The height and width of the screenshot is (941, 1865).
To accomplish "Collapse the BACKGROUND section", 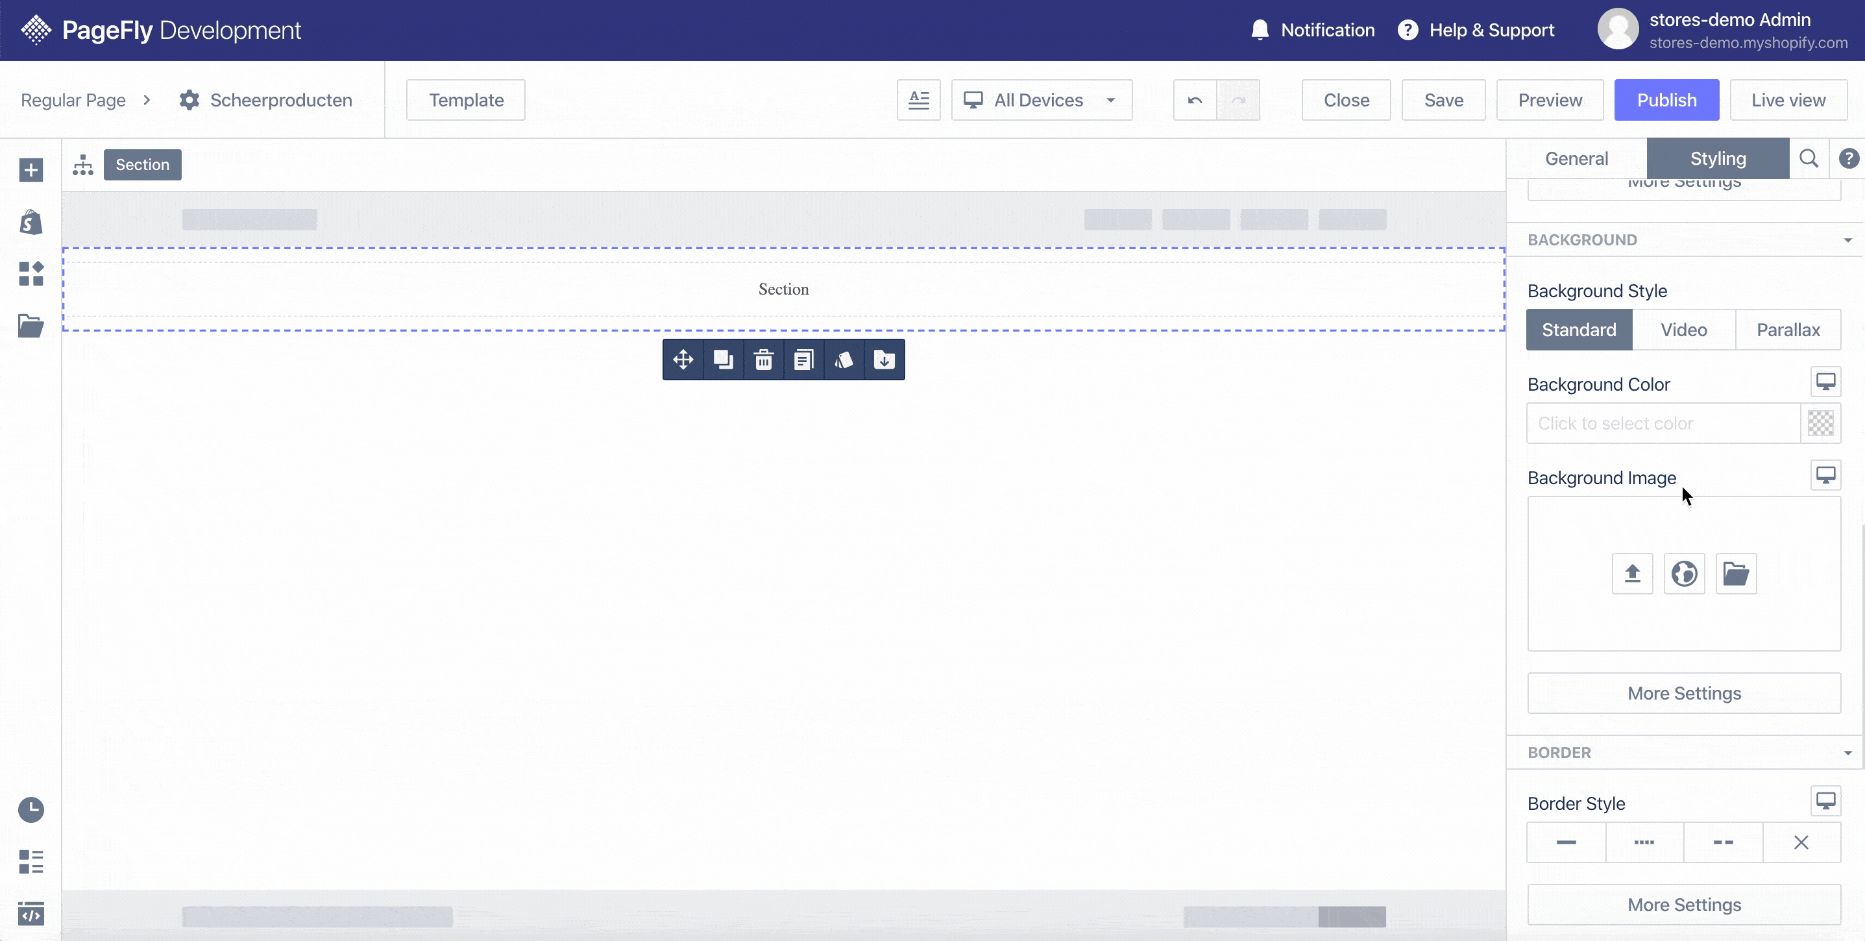I will click(x=1847, y=240).
